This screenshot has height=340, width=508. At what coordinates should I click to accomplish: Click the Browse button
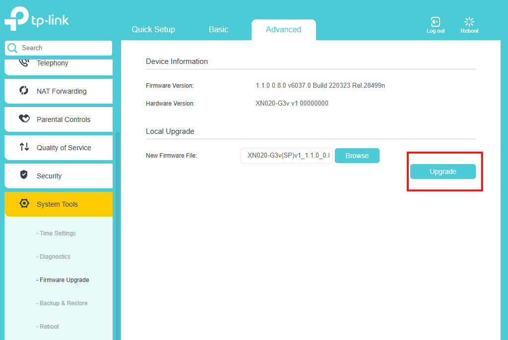pos(357,156)
